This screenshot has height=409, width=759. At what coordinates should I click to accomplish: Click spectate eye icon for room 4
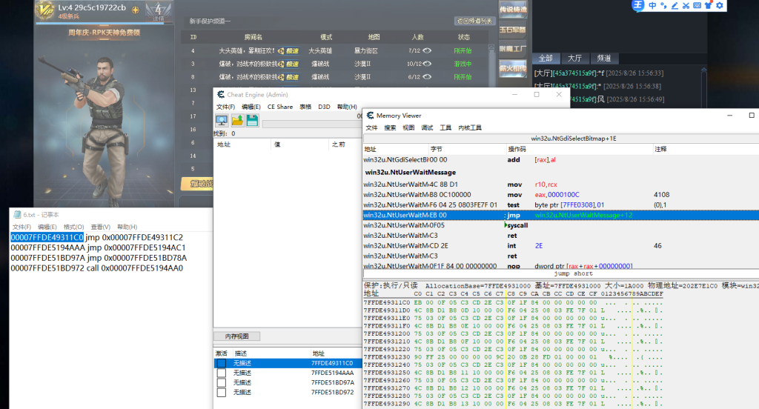pyautogui.click(x=427, y=50)
